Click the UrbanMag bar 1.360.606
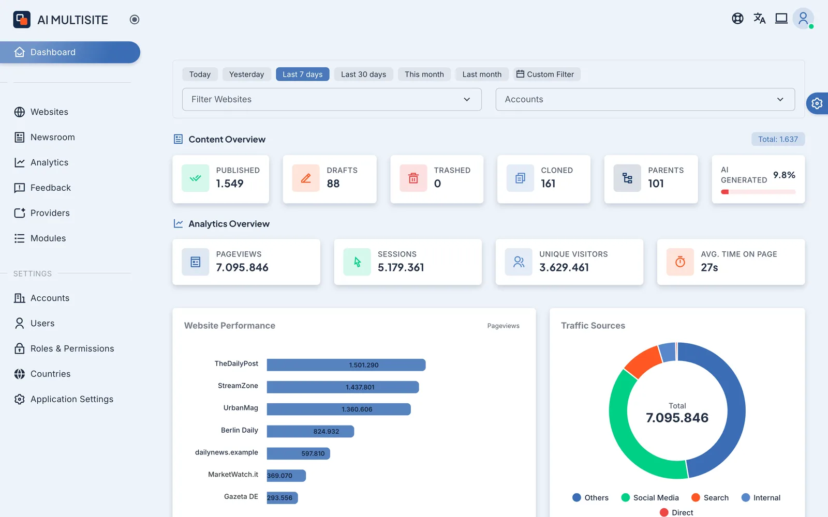The height and width of the screenshot is (517, 828). click(x=339, y=409)
